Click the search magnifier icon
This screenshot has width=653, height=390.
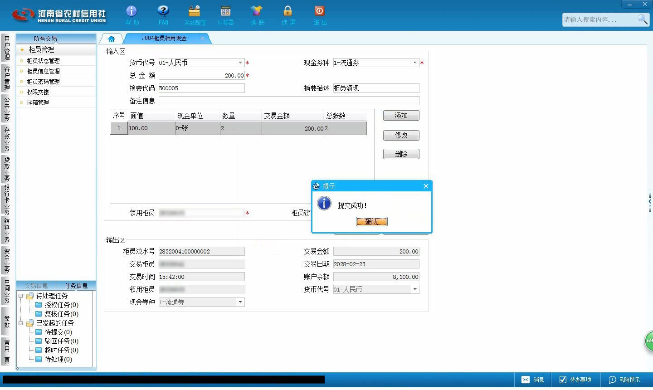(x=643, y=19)
